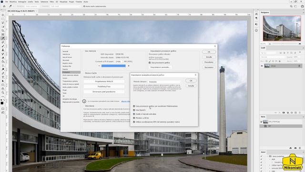Open the Home screen icon
305x172 pixels.
(x=4, y=6)
